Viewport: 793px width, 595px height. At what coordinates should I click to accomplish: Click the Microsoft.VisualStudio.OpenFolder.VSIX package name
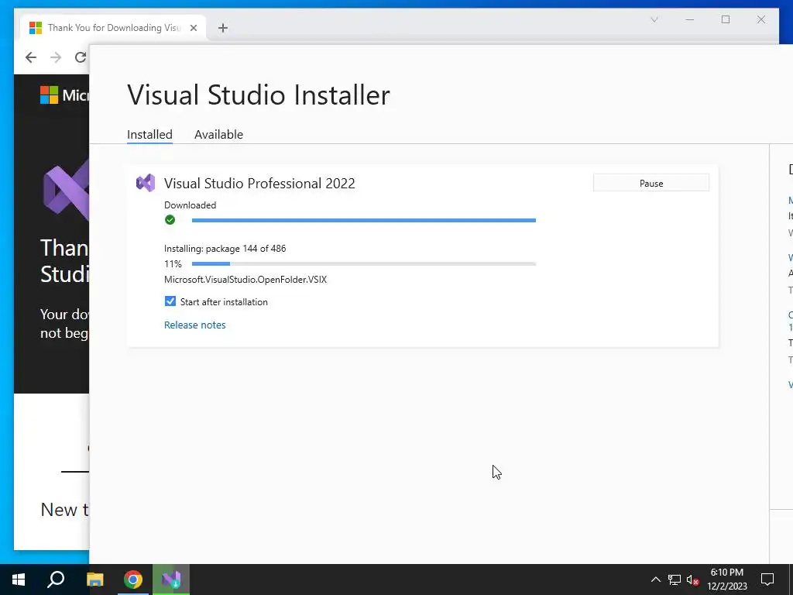(245, 279)
